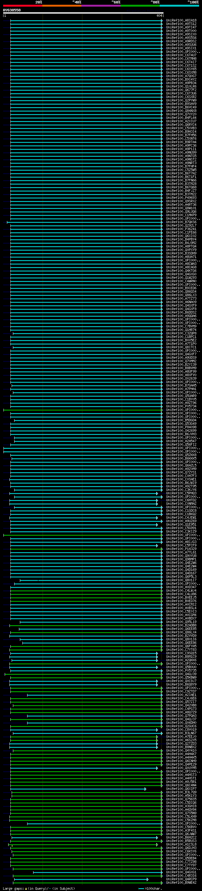Viewport: 202px width, 891px height.
Task: Open the UniRef100_P84098 entry
Action: pyautogui.click(x=181, y=427)
